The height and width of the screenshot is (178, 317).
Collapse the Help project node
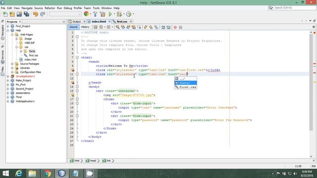pyautogui.click(x=8, y=31)
